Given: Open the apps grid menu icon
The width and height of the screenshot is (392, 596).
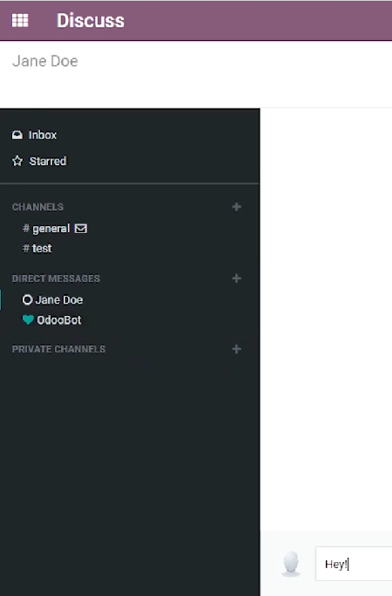Looking at the screenshot, I should (x=20, y=20).
